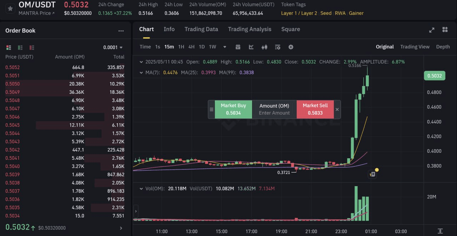Show buy orders only view icon
The image size is (457, 236).
click(x=20, y=47)
